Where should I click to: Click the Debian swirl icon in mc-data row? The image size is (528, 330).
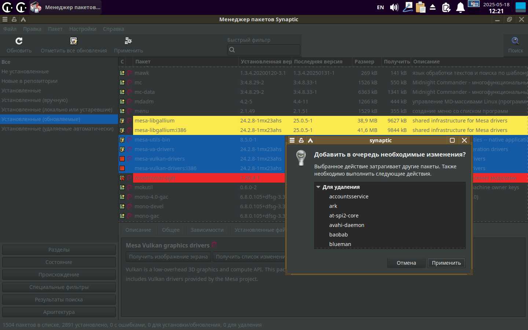point(129,92)
